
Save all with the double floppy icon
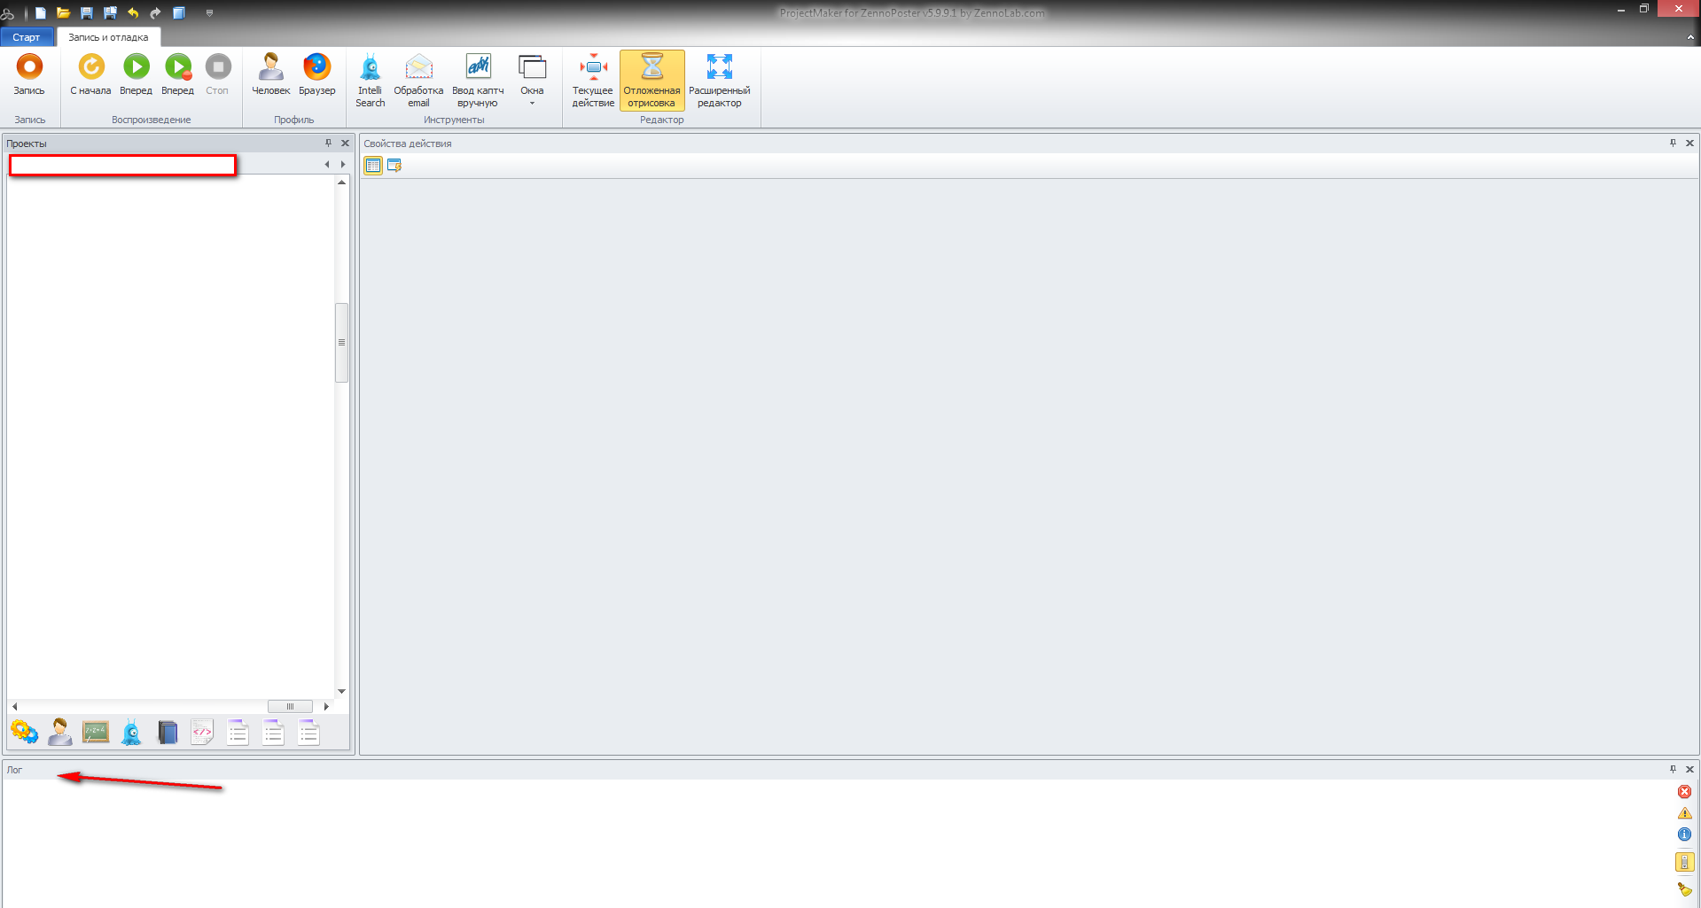tap(110, 12)
